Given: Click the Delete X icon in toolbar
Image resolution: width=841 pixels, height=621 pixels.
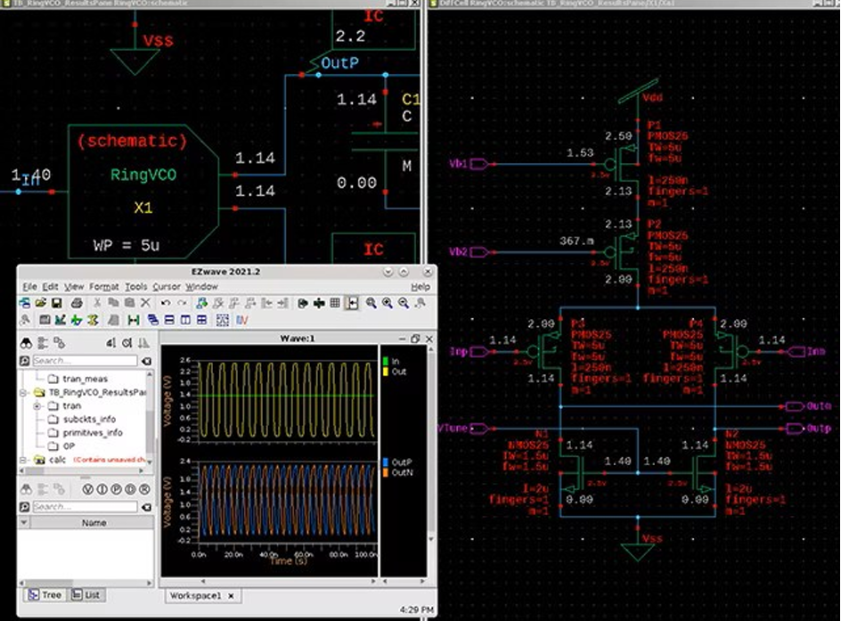Looking at the screenshot, I should (147, 304).
